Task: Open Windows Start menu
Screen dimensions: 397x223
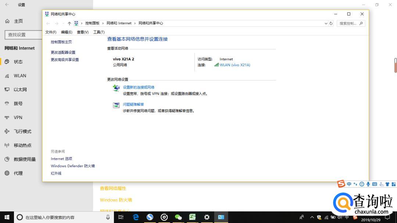Action: coord(7,217)
